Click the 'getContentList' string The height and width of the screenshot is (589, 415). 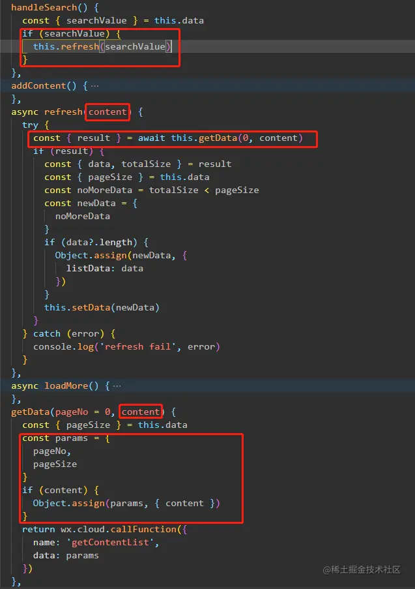click(110, 543)
